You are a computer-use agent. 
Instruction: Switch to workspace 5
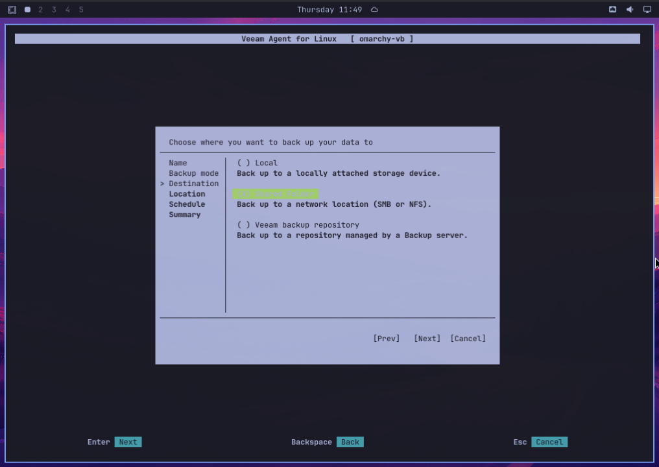pos(81,10)
